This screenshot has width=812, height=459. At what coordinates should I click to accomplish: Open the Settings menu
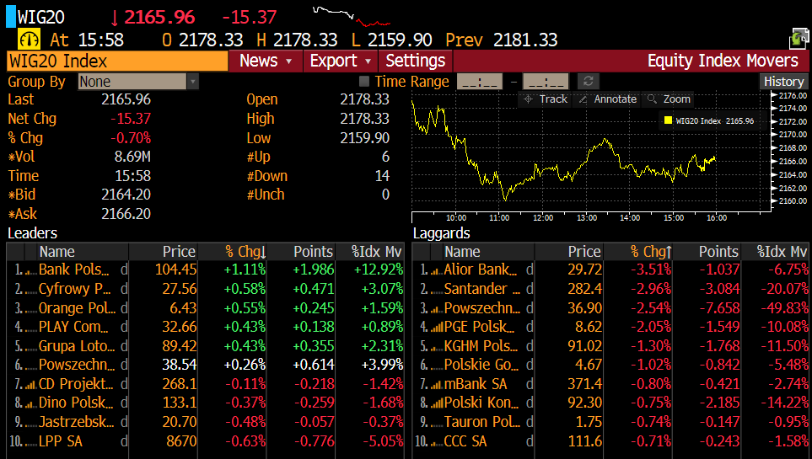pos(416,61)
